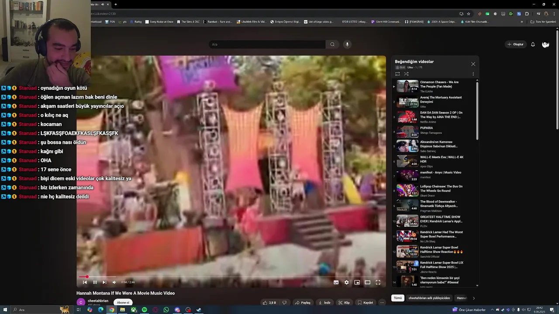Click the YouTube search field 'Ara'
Viewport: 559px width, 314px height.
(267, 44)
